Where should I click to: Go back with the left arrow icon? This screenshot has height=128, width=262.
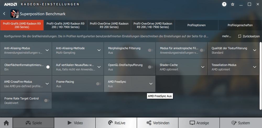[x=4, y=14]
